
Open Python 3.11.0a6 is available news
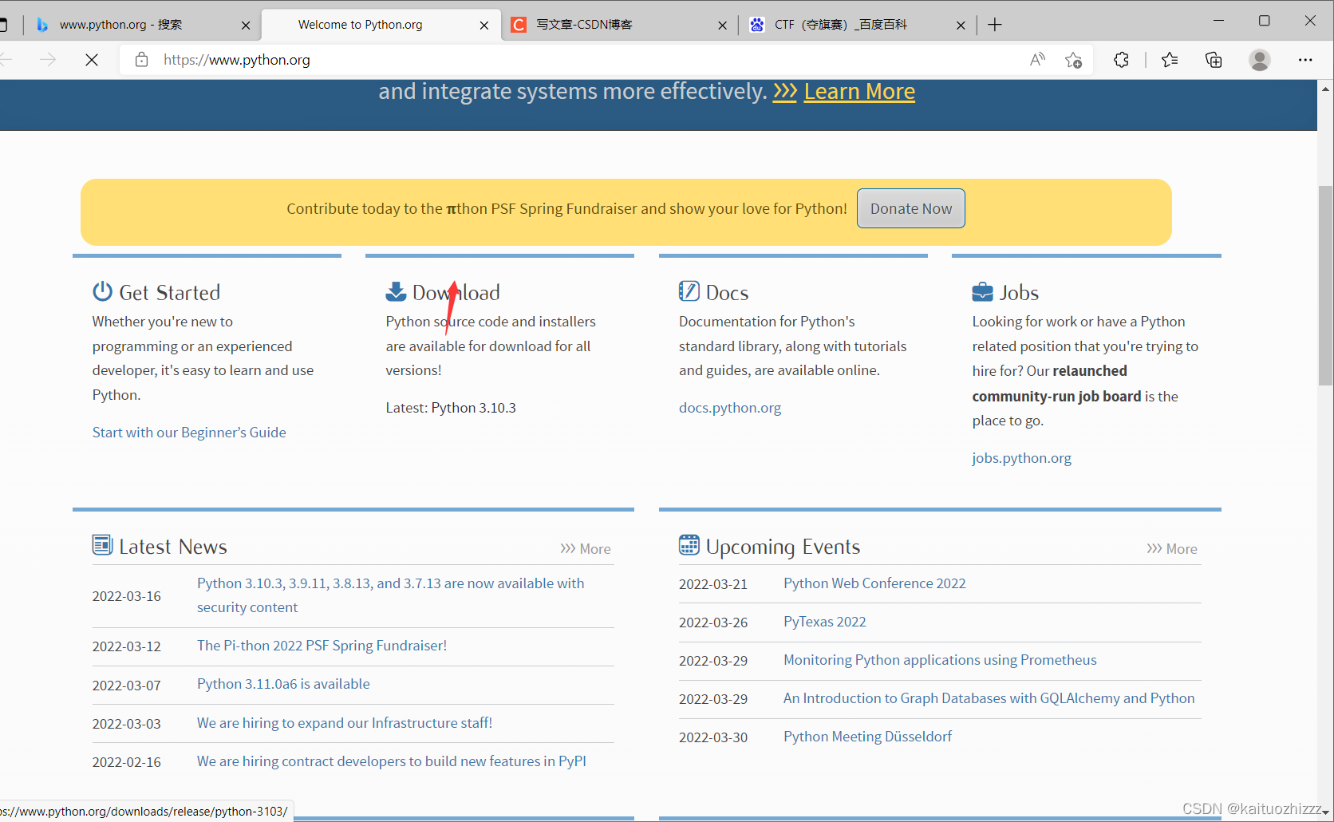click(283, 684)
